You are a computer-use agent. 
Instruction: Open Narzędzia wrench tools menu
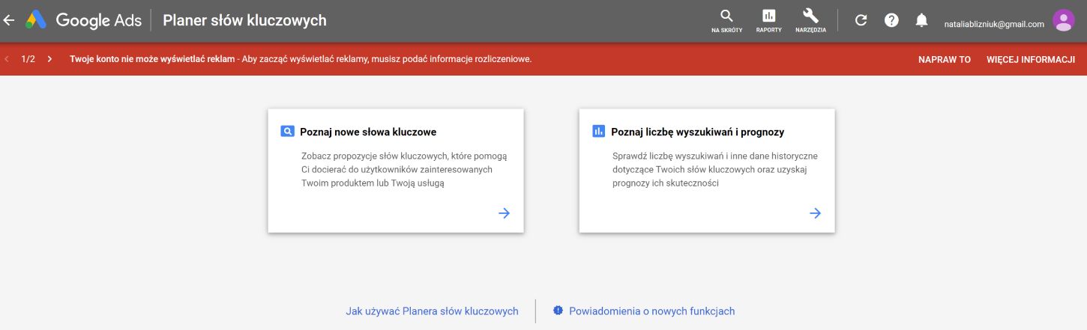pyautogui.click(x=810, y=20)
